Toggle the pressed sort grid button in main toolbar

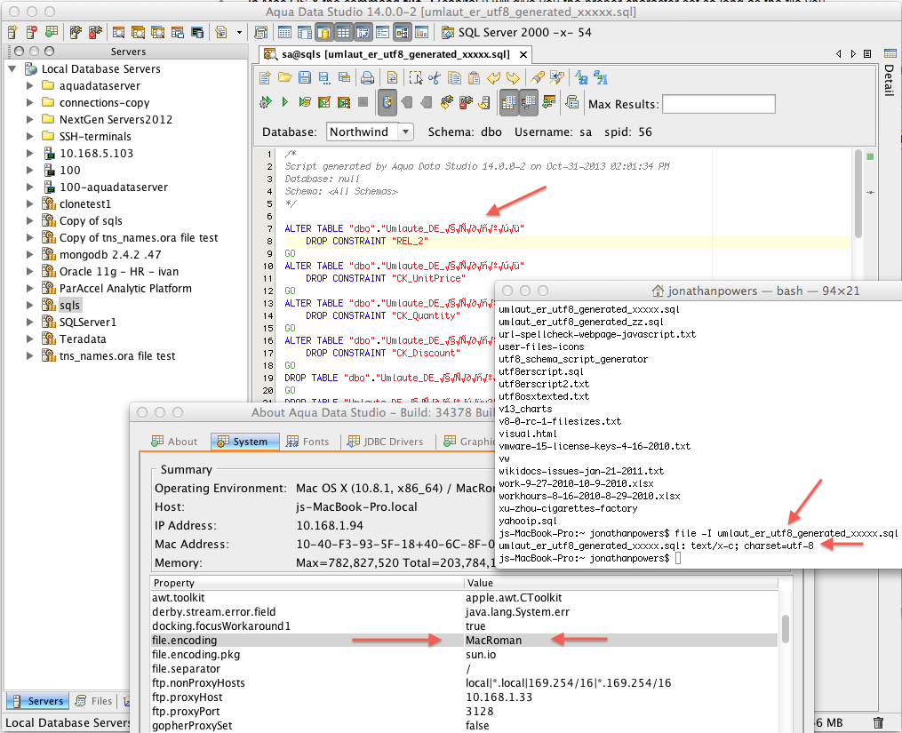click(363, 32)
